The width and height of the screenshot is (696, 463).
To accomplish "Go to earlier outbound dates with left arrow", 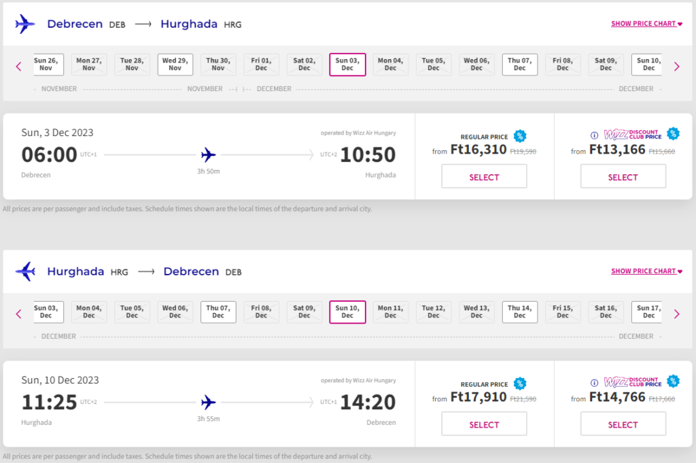I will (x=18, y=66).
